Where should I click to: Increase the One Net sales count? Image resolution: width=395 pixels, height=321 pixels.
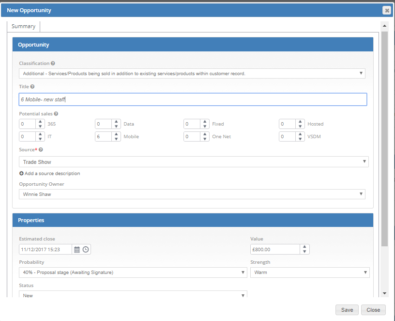(x=205, y=134)
